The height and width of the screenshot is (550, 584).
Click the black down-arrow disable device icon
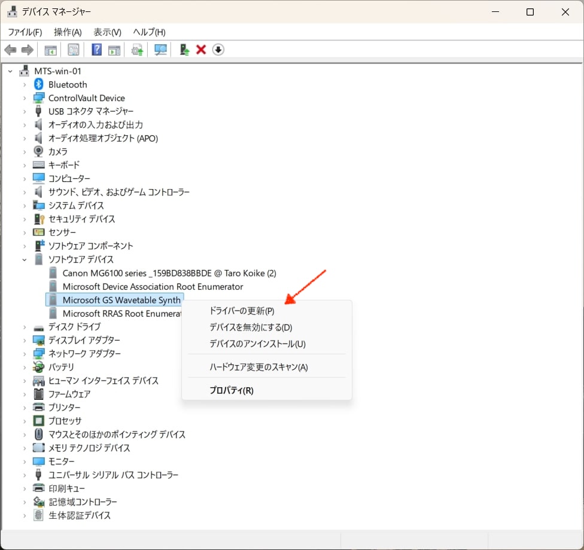(x=218, y=50)
